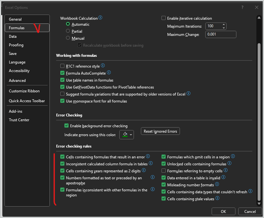
Task: Click info icon beside R1C1 reference style
Action: (103, 65)
